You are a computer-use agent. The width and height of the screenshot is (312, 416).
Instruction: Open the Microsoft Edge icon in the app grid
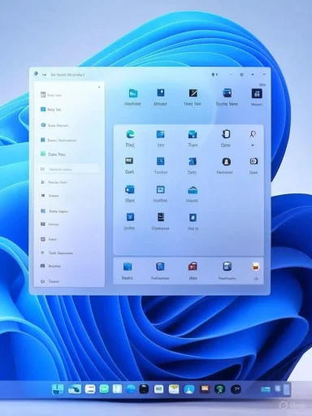(131, 134)
